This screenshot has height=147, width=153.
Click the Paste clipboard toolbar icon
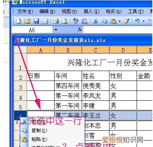tap(113, 21)
